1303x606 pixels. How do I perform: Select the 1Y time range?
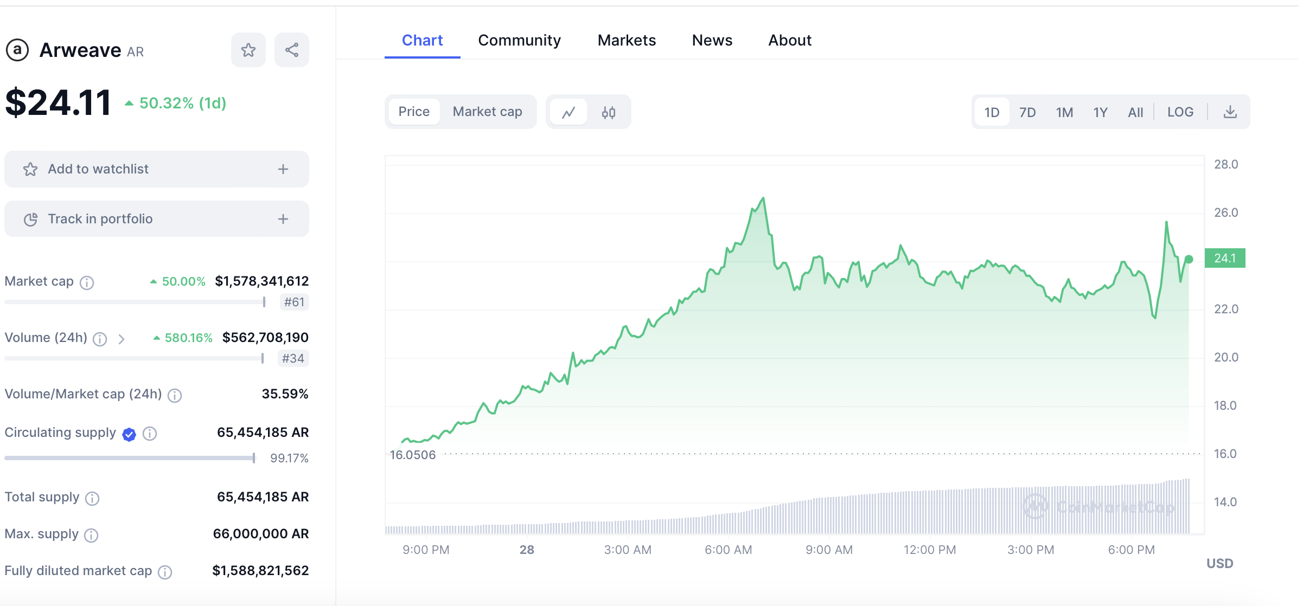[1100, 112]
